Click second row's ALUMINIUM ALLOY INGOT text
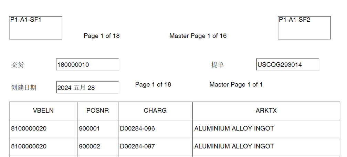Image resolution: width=347 pixels, height=157 pixels. tap(234, 146)
